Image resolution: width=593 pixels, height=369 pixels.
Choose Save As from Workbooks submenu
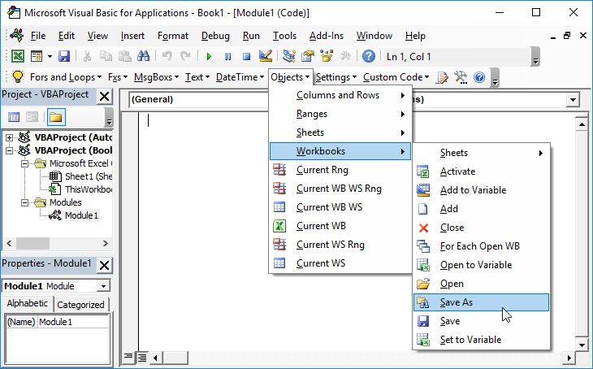456,302
